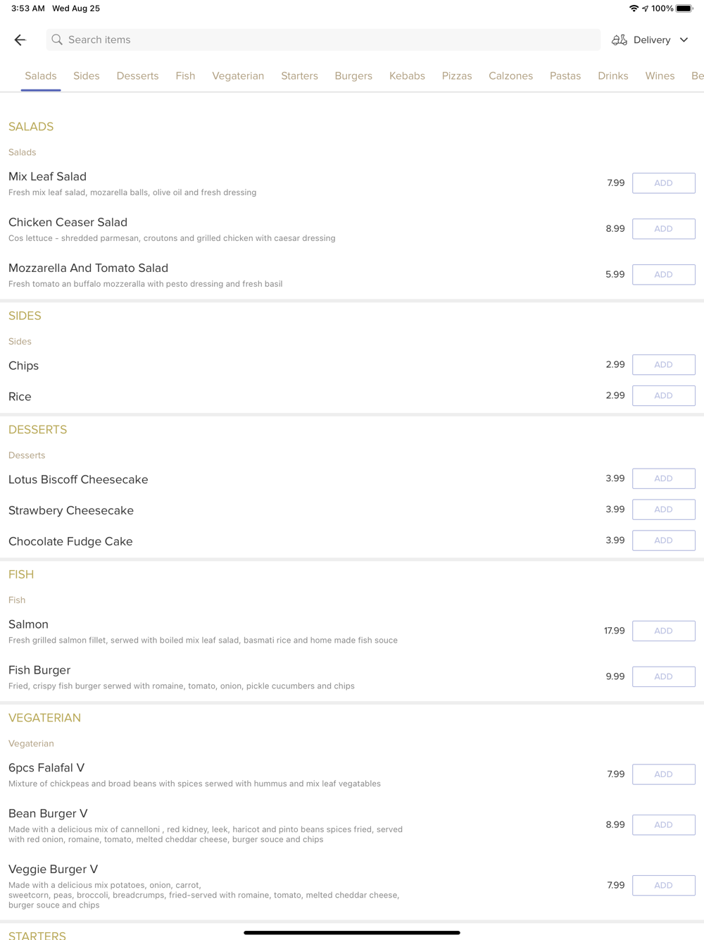Tap the delivery scooter icon
704x940 pixels.
[x=620, y=40]
